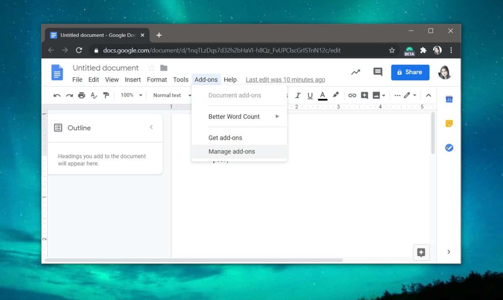
Task: Hide the menus with the up chevron
Action: pos(428,95)
